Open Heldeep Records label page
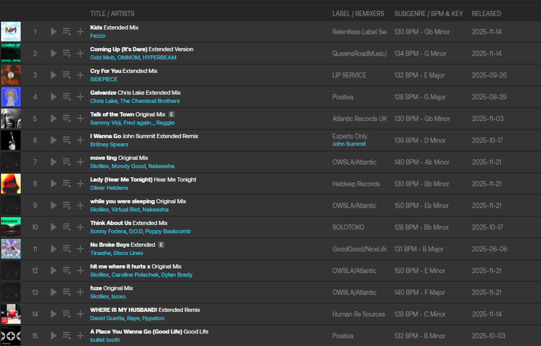Screen dimensions: 541x346 pos(355,184)
